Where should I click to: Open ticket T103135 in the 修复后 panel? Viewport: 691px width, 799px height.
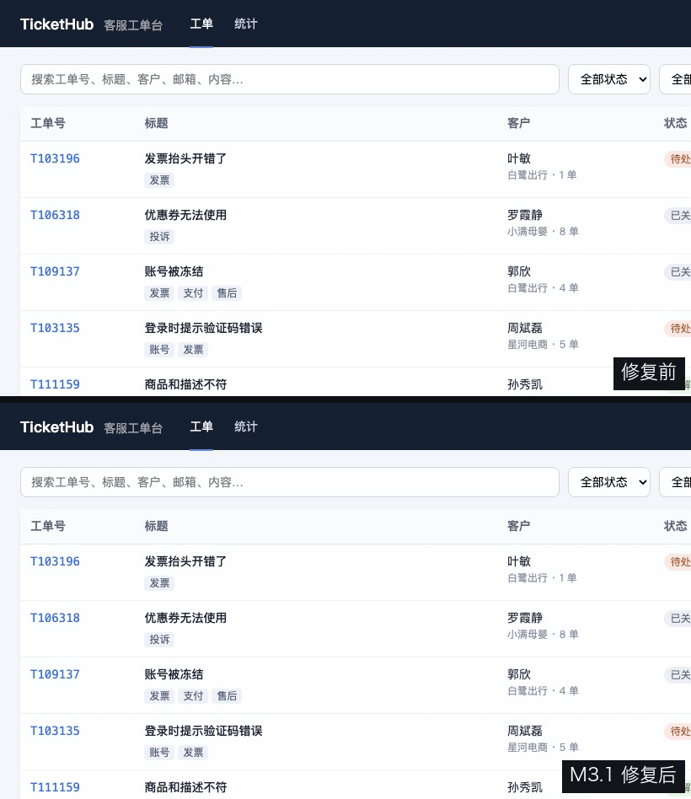pyautogui.click(x=55, y=732)
